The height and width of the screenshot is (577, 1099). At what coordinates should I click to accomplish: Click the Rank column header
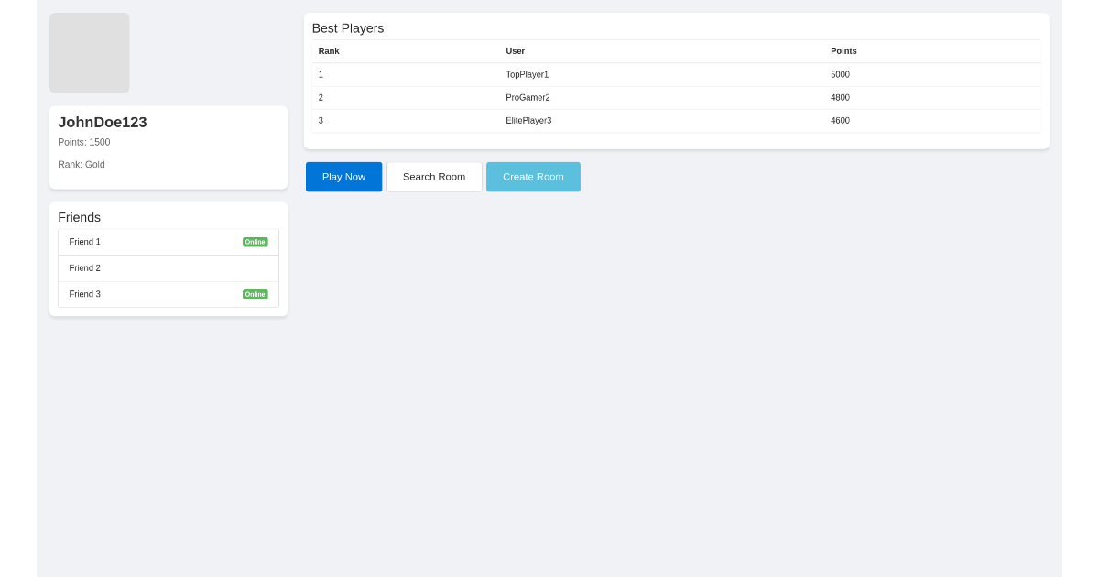[x=329, y=51]
